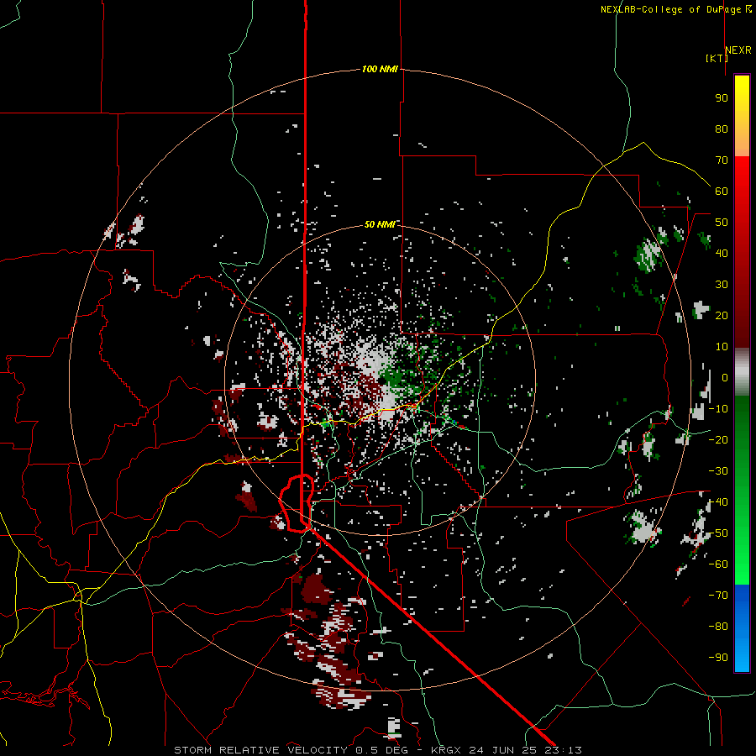
Task: Click the -90 colorbar value
Action: [x=719, y=658]
